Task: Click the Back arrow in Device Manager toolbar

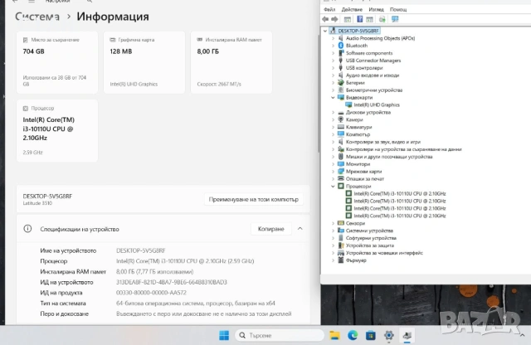Action: tap(325, 19)
